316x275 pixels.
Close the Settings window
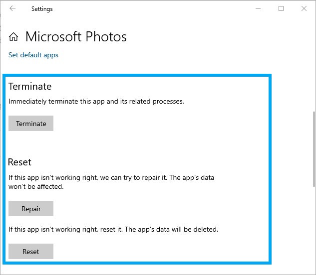[304, 8]
